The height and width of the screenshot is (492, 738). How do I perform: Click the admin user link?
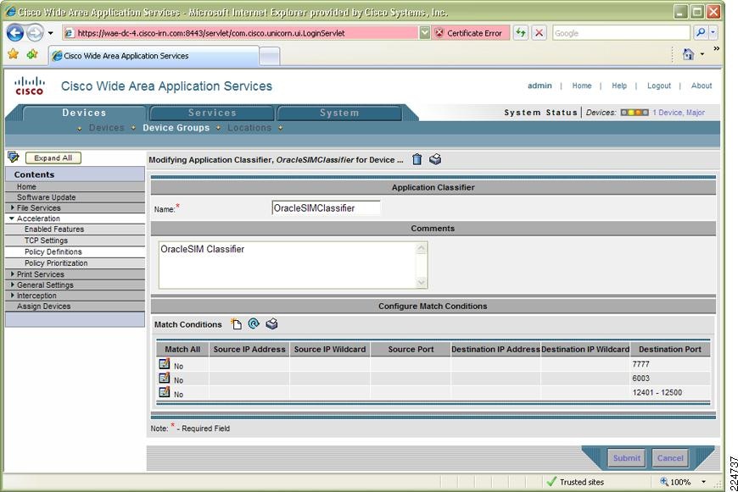point(540,86)
